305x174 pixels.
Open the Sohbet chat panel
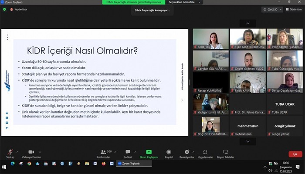coord(128,153)
